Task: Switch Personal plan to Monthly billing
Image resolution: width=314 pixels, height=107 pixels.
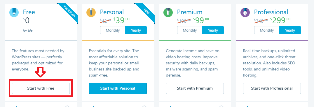Action: tap(113, 30)
